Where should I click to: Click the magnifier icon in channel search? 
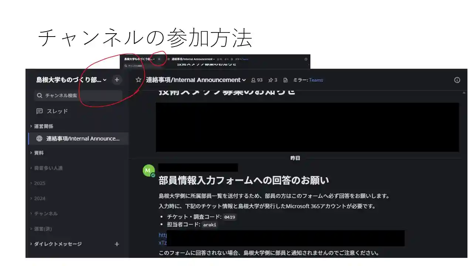(39, 95)
